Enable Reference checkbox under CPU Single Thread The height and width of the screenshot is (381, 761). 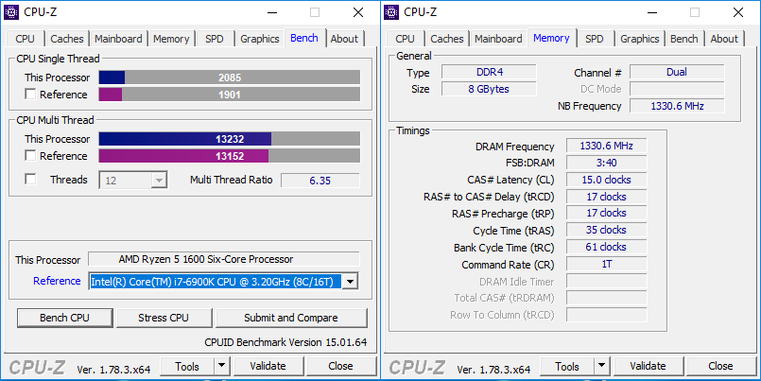click(x=30, y=95)
